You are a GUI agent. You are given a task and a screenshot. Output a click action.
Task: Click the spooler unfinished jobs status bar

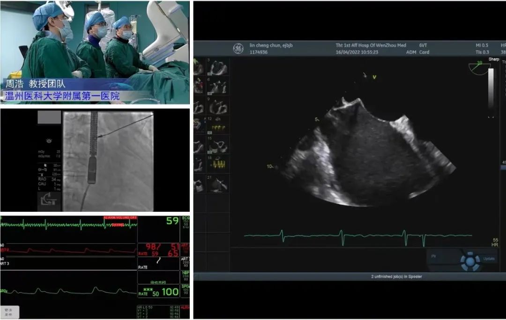tap(349, 276)
